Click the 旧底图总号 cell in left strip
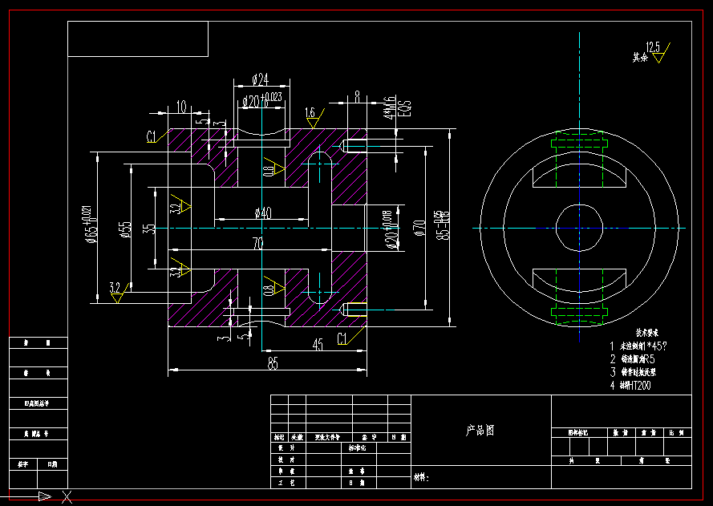The width and height of the screenshot is (713, 506). pyautogui.click(x=37, y=403)
